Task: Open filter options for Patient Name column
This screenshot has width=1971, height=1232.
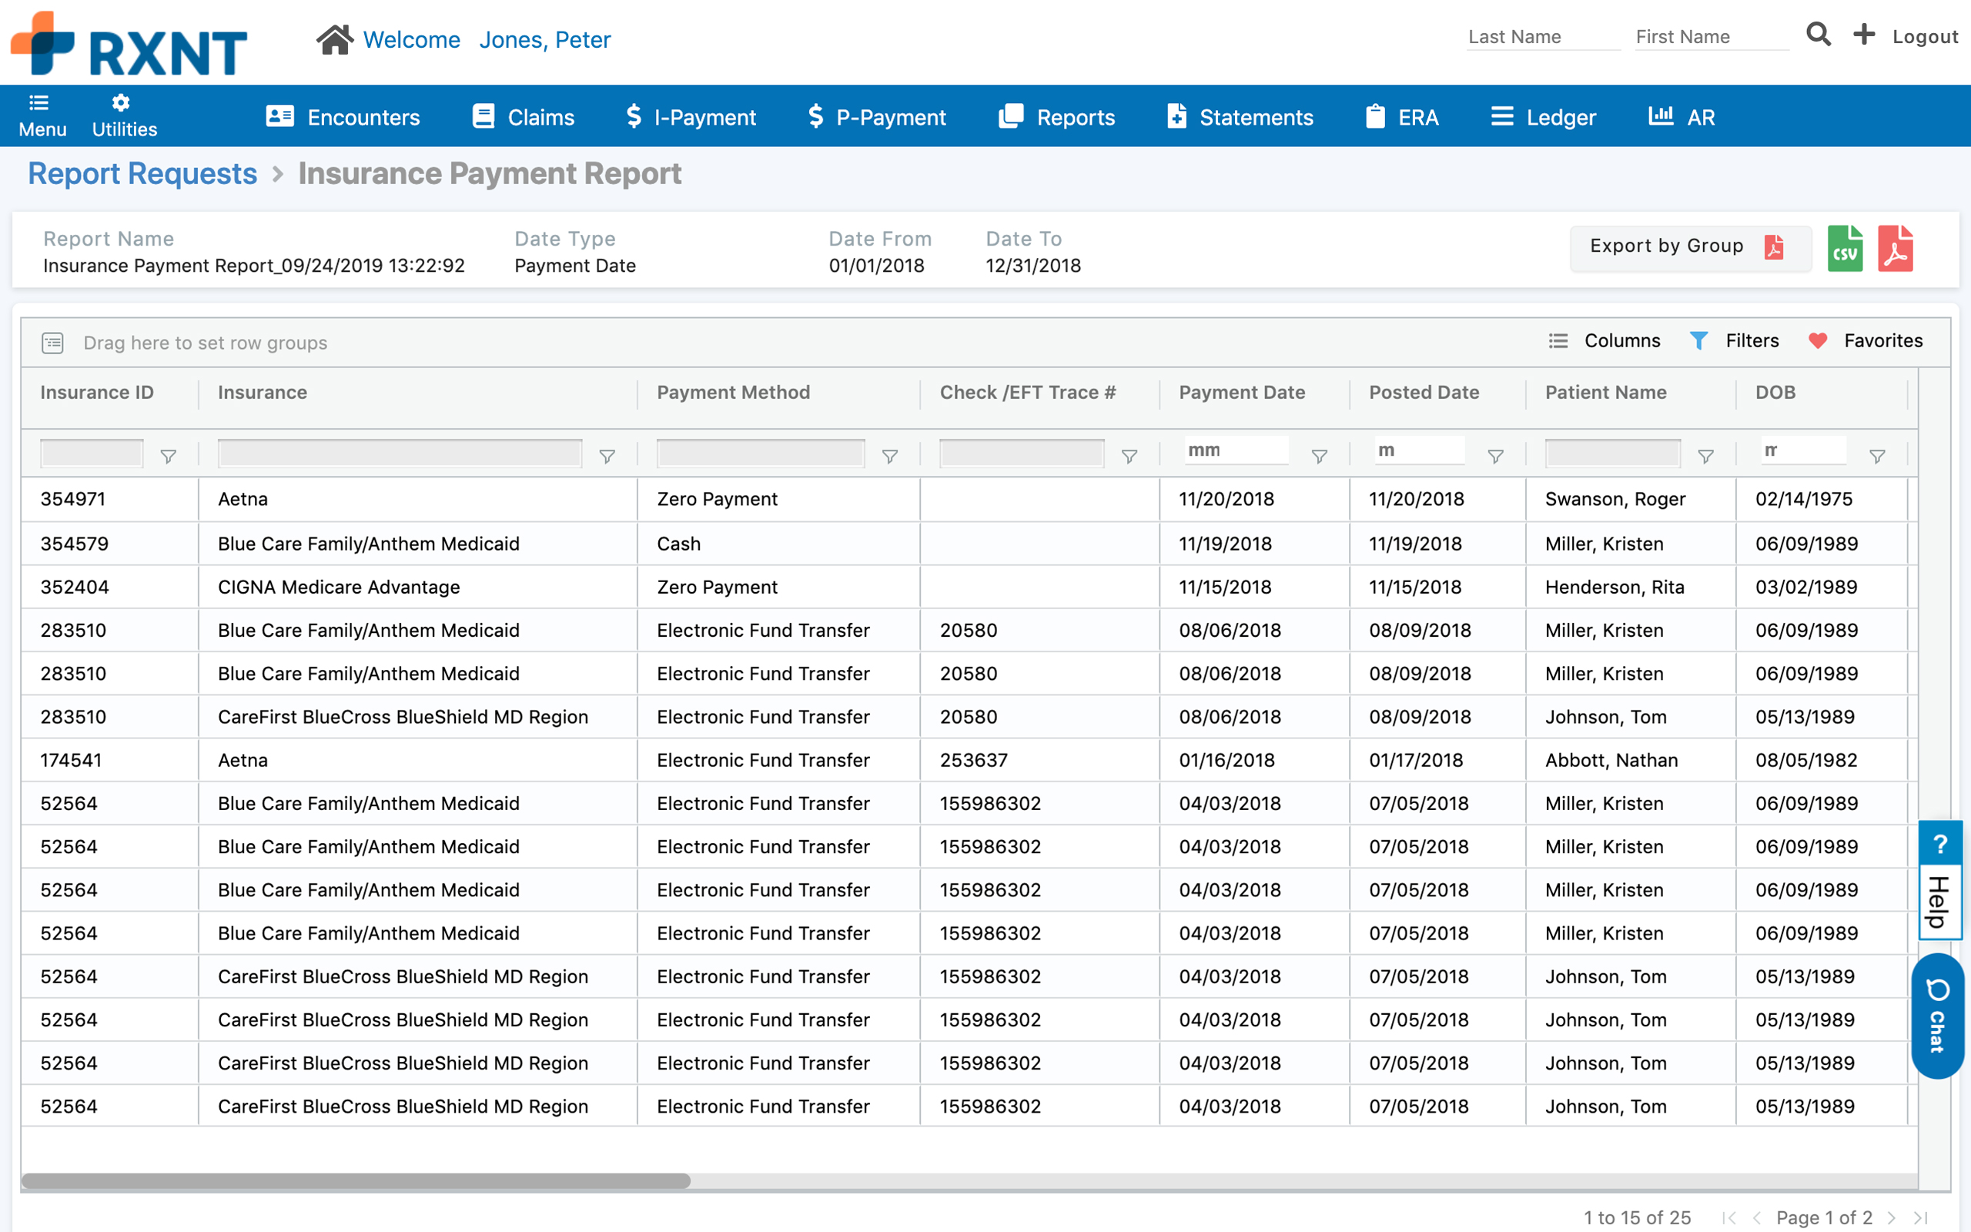Action: 1705,457
